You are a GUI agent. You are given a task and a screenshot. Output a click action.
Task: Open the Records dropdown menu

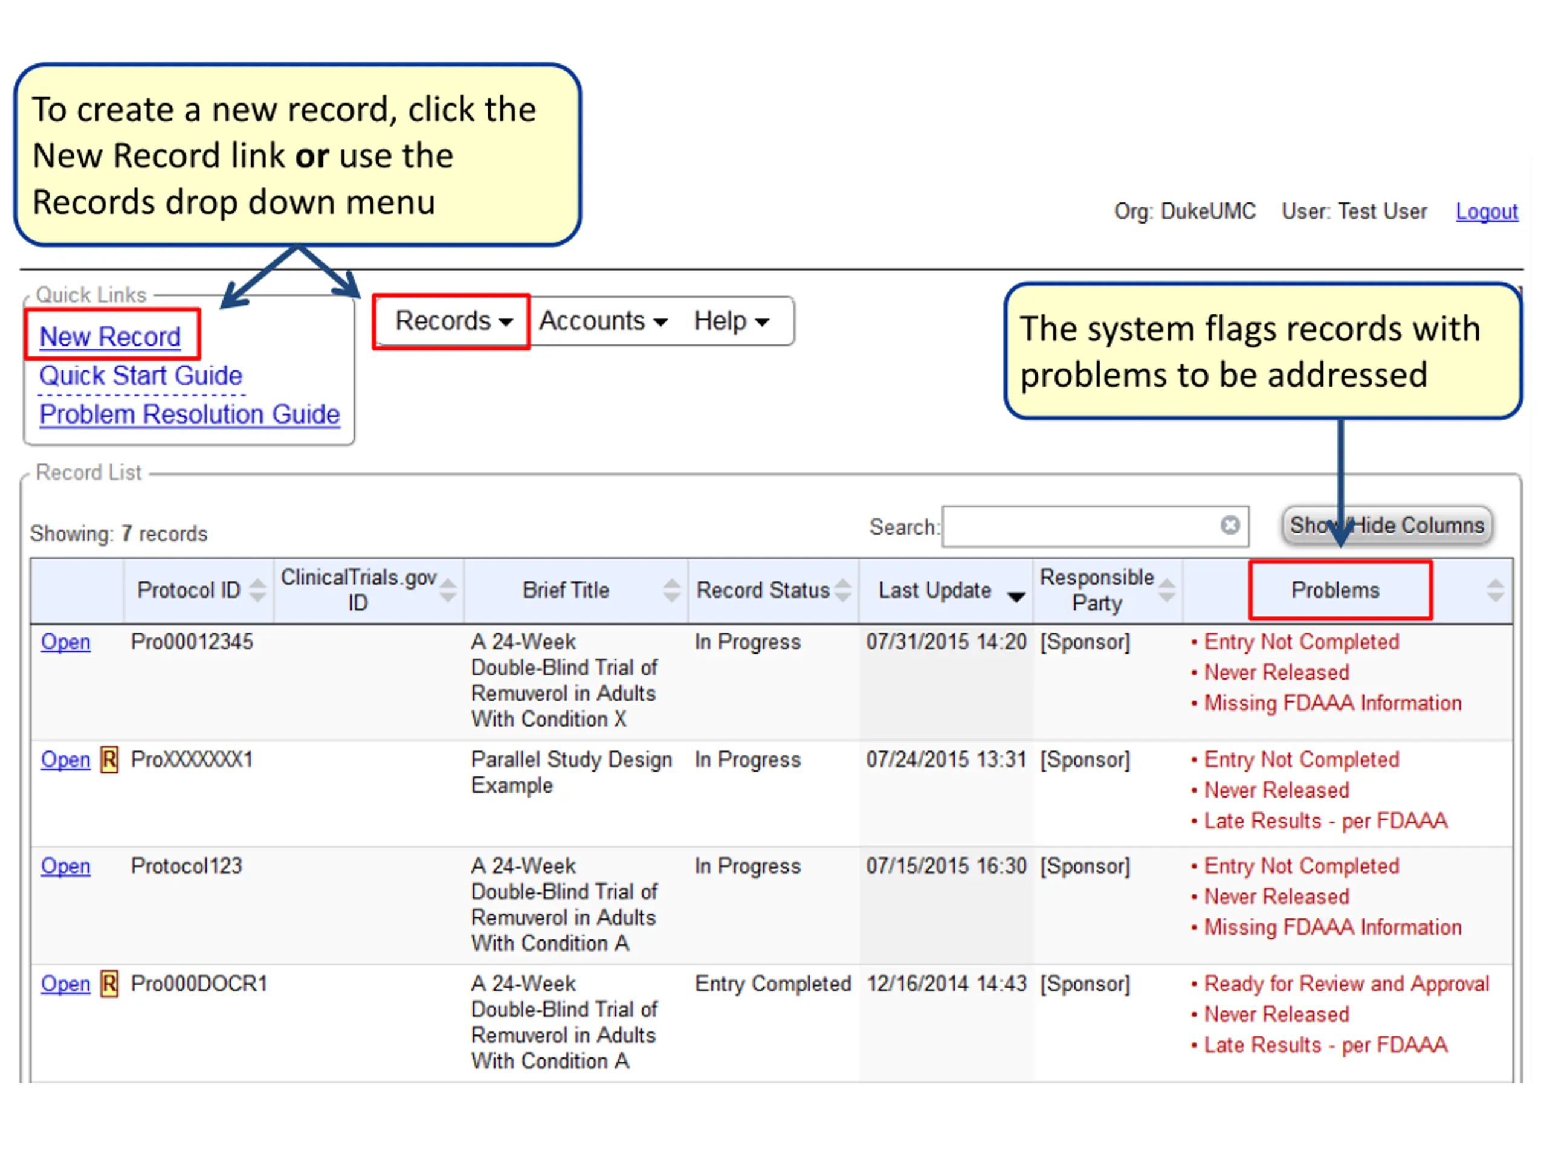(453, 321)
